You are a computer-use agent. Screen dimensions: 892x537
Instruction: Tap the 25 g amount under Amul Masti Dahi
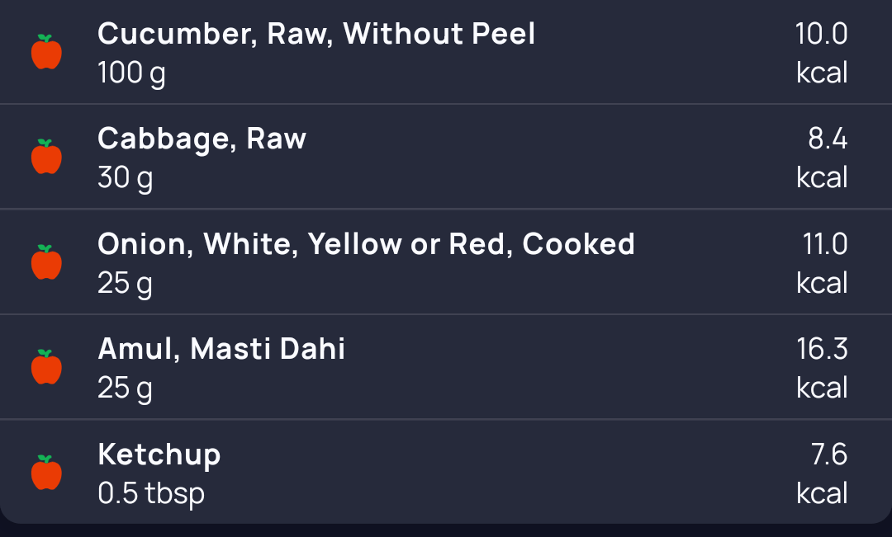click(x=125, y=388)
